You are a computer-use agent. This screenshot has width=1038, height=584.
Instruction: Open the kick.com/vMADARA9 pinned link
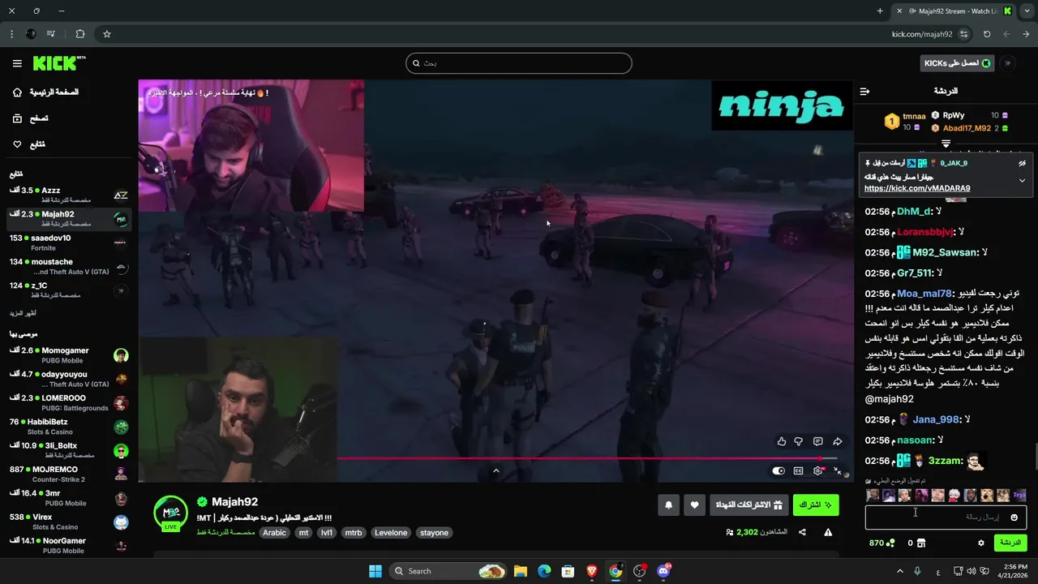point(917,188)
